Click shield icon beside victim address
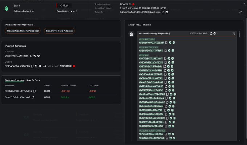The width and height of the screenshot is (247, 145). click(x=40, y=66)
